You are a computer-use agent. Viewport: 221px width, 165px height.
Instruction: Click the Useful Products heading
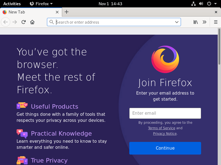54,106
